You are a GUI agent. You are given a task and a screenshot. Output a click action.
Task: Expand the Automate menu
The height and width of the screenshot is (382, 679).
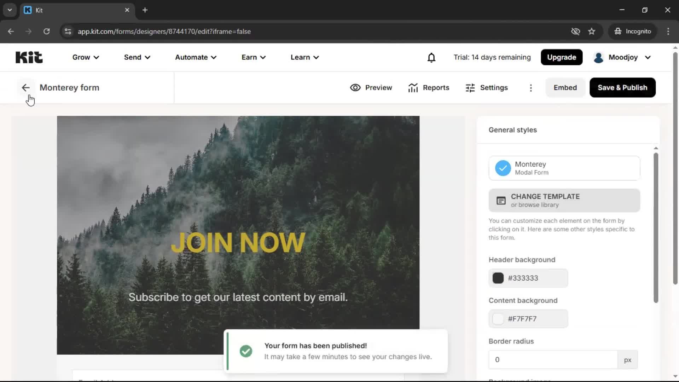(195, 57)
